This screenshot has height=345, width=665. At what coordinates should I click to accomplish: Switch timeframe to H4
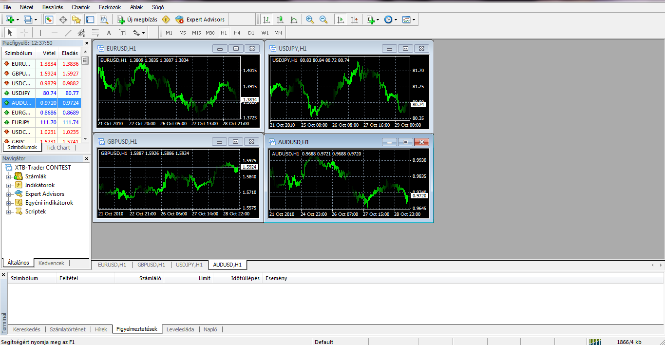tap(237, 33)
